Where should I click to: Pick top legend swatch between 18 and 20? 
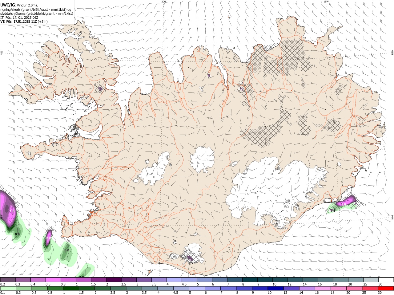(341, 280)
